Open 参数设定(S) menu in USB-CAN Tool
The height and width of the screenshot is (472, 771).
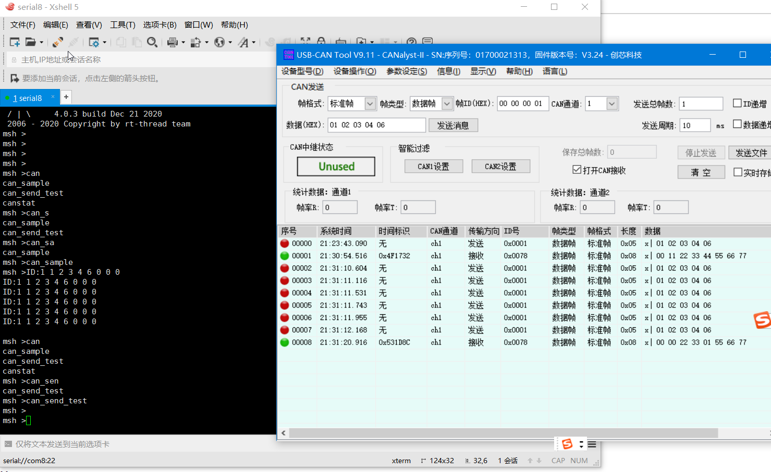click(407, 71)
